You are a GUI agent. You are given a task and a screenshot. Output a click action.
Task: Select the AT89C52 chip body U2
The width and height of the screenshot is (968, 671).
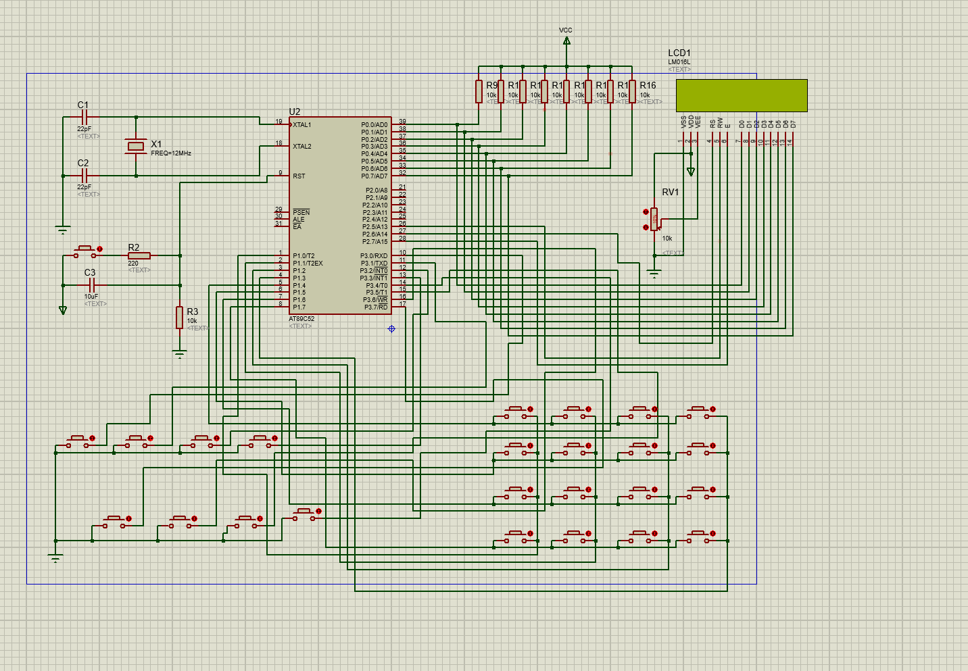(340, 216)
